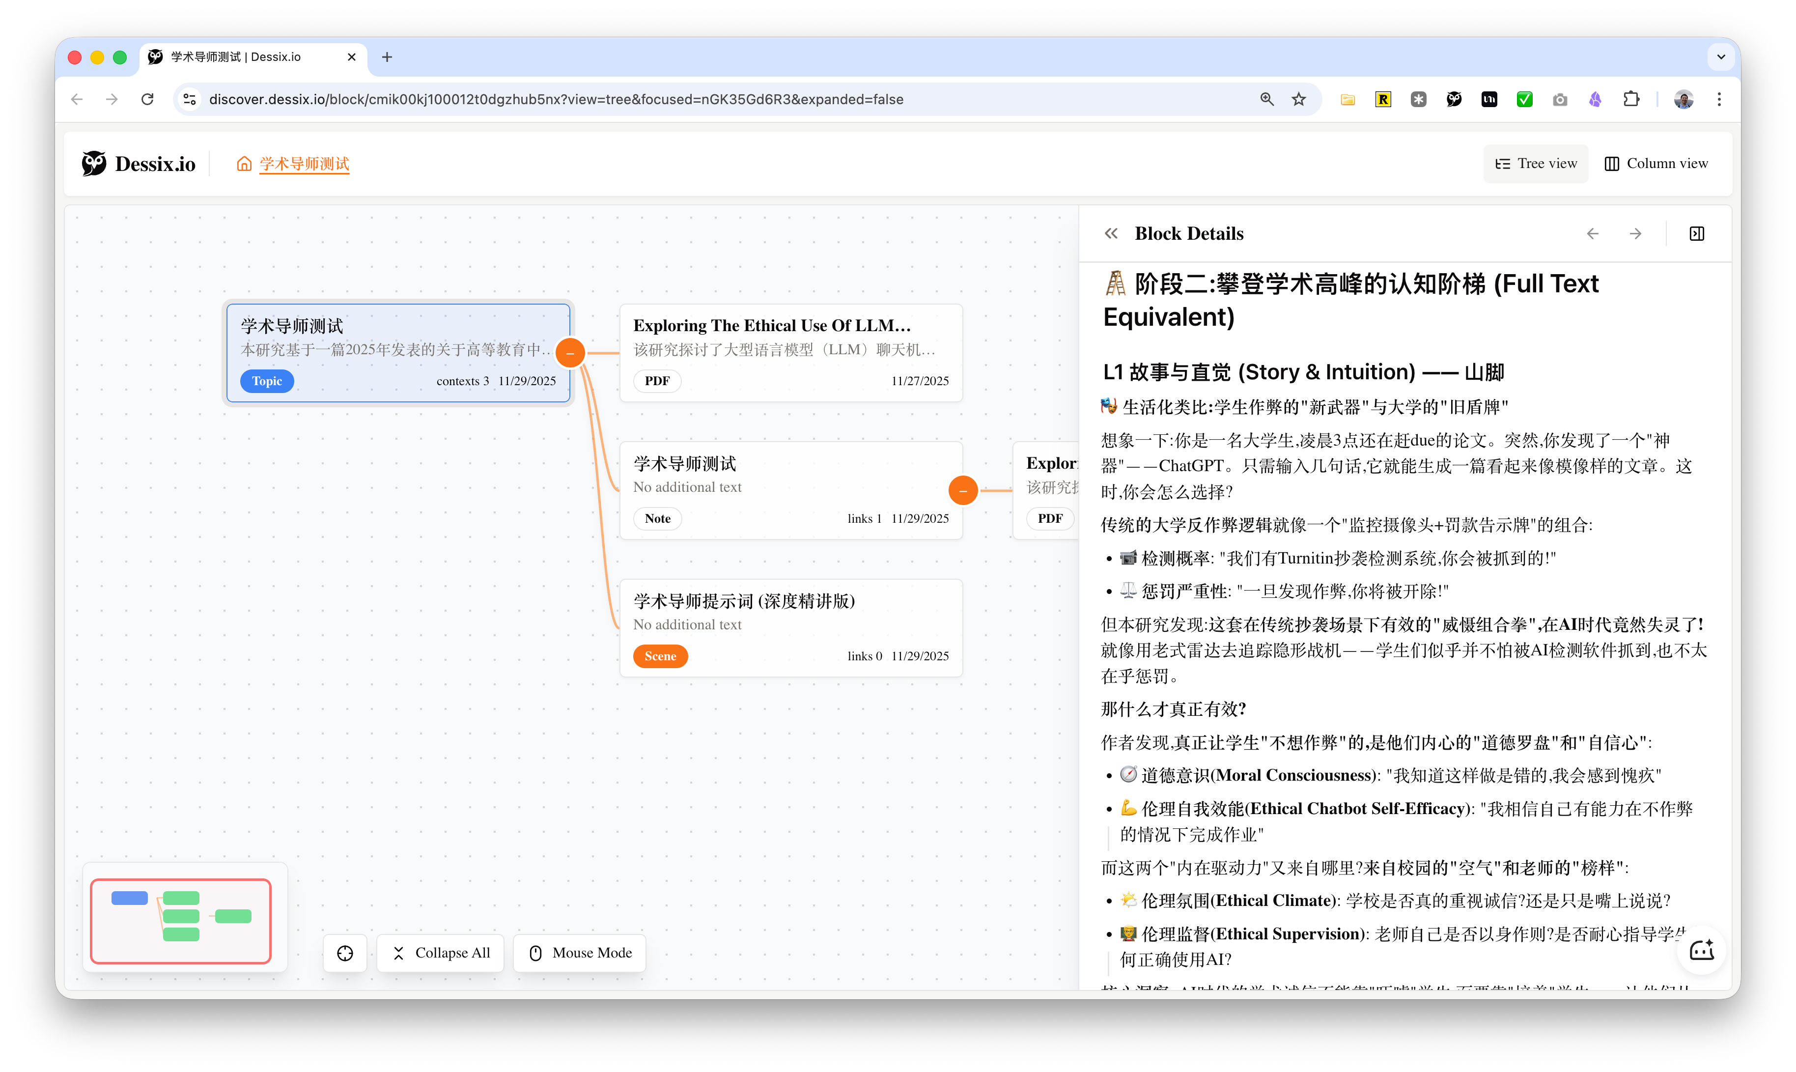The image size is (1796, 1072).
Task: Open the browser extensions puzzle icon
Action: click(x=1630, y=100)
